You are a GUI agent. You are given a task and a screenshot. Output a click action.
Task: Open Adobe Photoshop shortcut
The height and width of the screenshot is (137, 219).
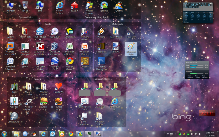(101, 61)
